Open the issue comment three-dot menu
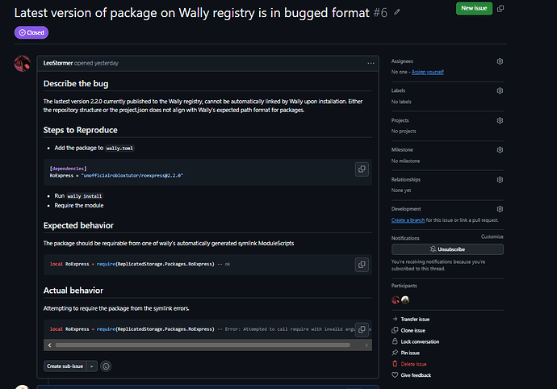 pyautogui.click(x=371, y=63)
